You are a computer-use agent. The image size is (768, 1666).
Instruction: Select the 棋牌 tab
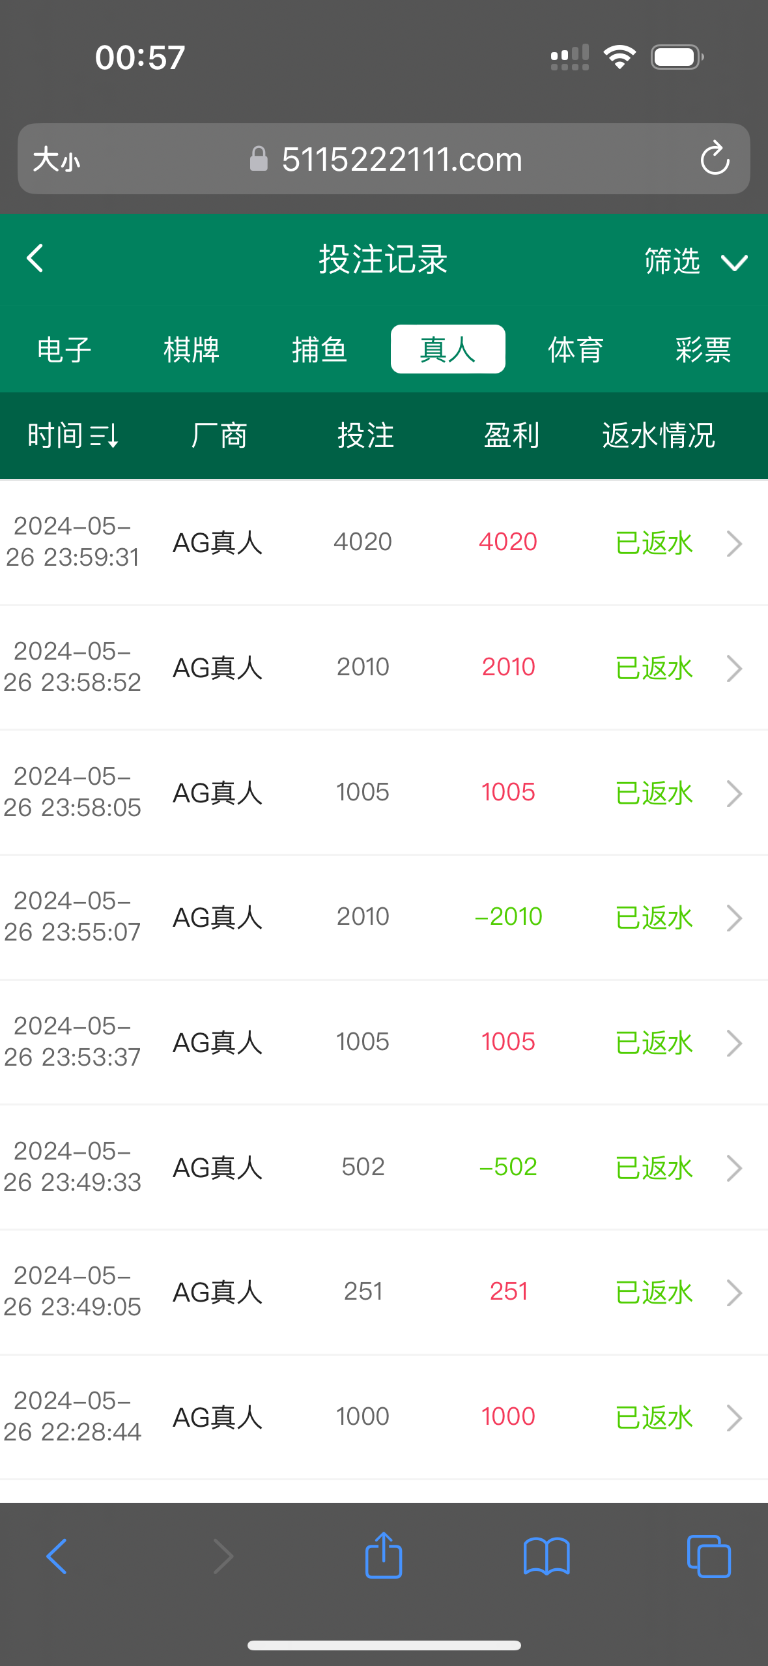coord(192,350)
